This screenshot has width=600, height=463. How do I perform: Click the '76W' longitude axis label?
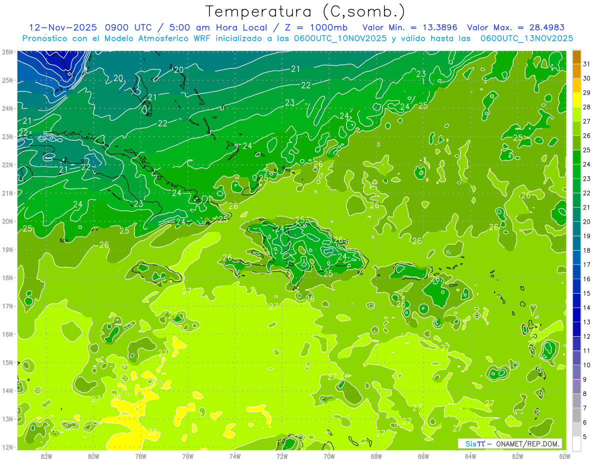point(187,456)
